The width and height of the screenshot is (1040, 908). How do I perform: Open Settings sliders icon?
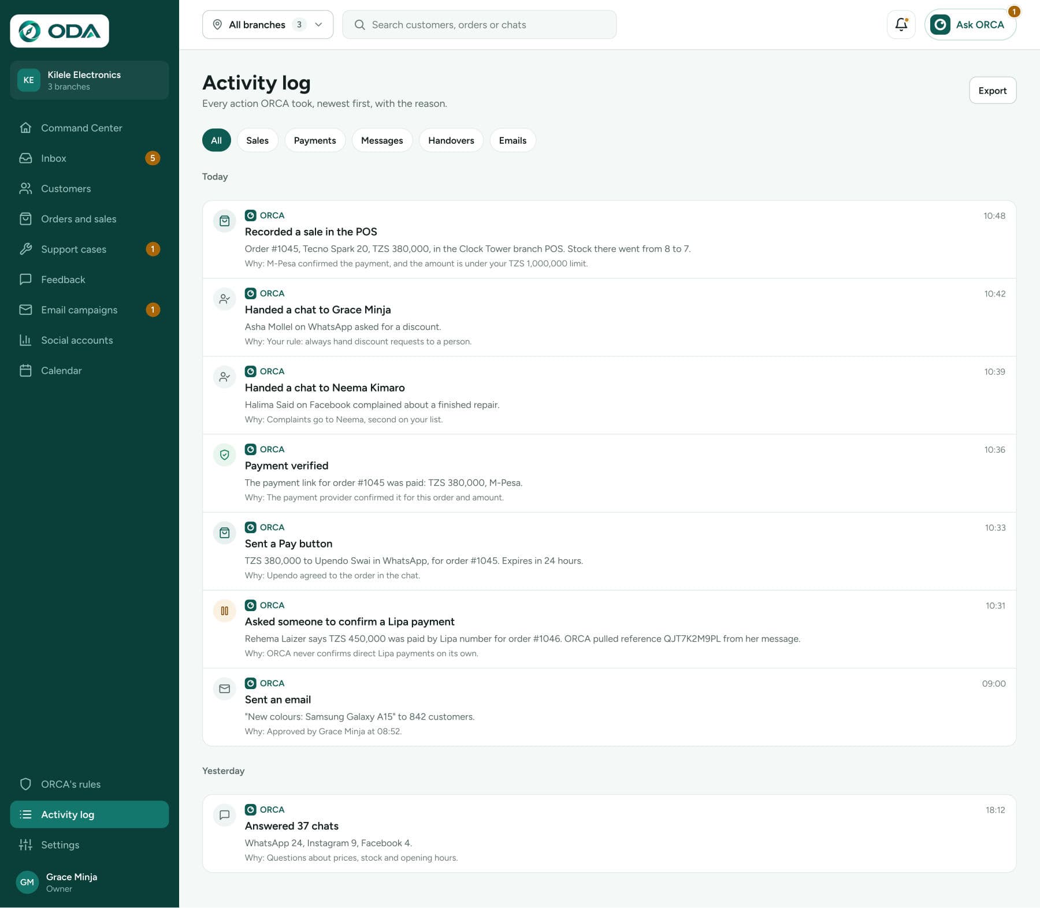tap(25, 844)
